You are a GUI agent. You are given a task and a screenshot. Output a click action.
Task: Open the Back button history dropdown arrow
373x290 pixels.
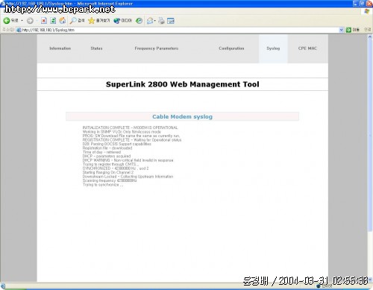point(22,21)
